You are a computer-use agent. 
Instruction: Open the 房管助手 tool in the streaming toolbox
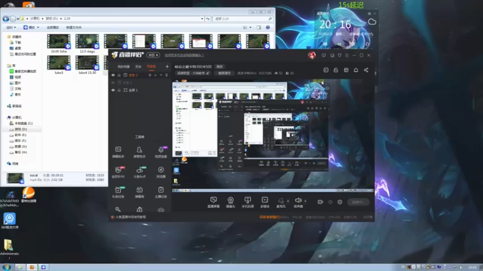pos(139,152)
